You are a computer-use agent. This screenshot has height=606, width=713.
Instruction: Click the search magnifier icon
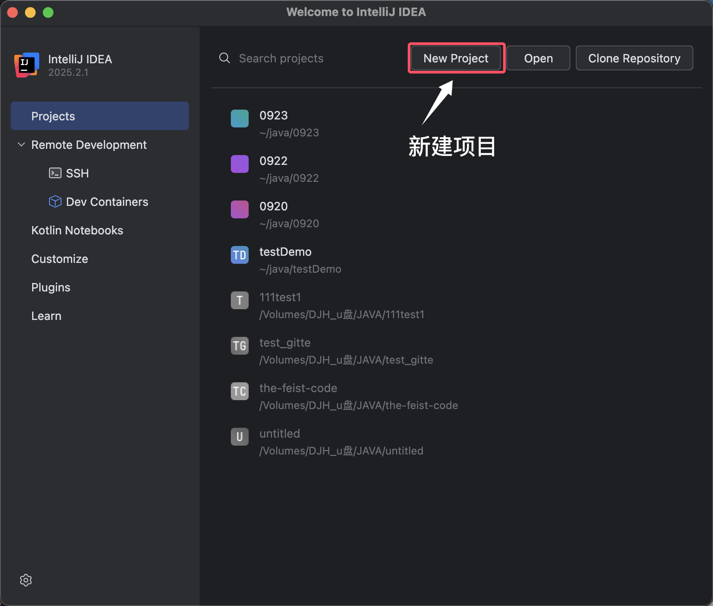coord(225,58)
